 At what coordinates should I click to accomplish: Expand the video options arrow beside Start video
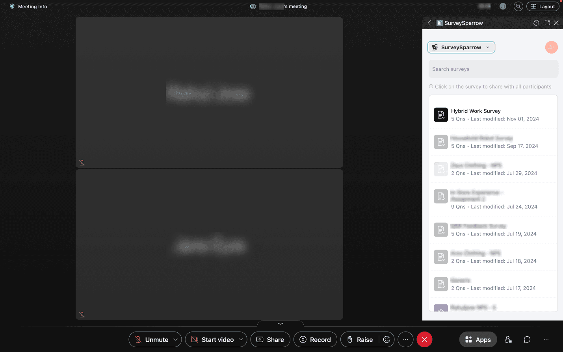point(241,339)
